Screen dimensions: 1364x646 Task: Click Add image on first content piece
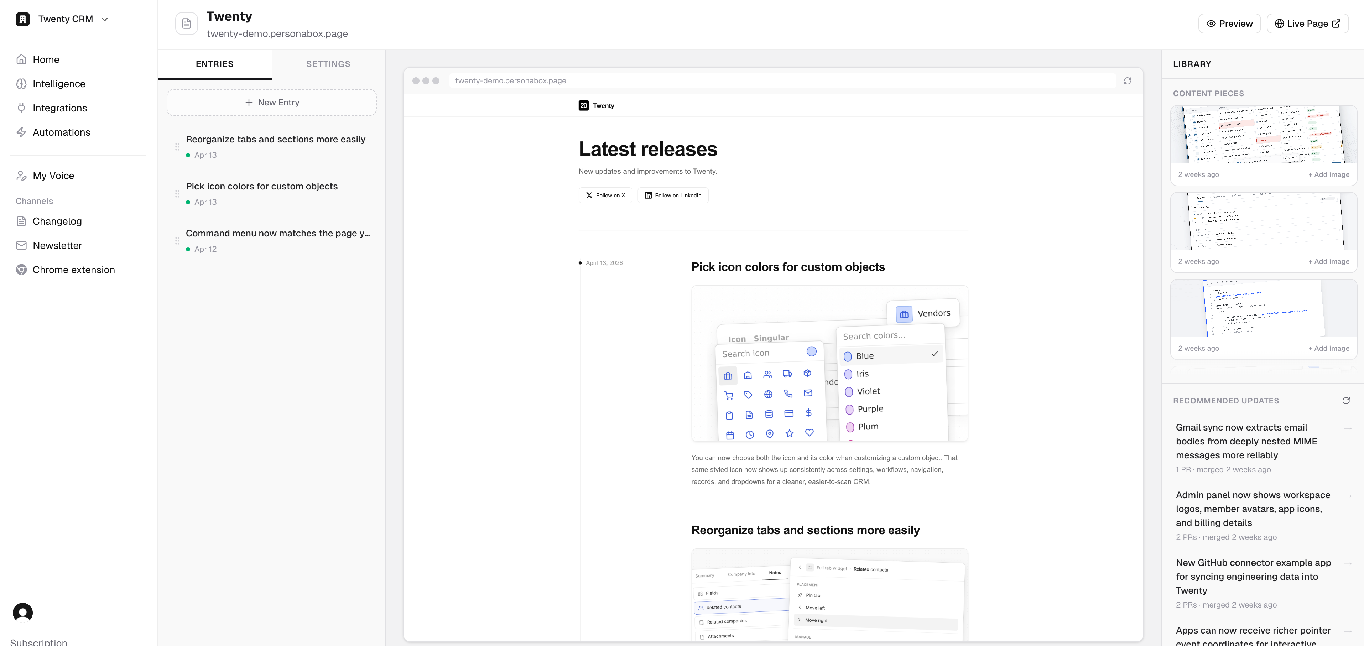[x=1328, y=175]
